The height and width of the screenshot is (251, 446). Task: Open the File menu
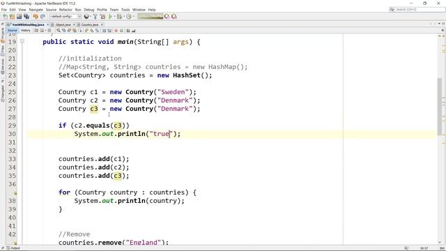[4, 10]
